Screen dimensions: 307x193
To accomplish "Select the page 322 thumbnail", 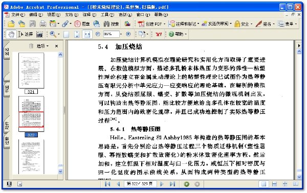I will [31, 114].
